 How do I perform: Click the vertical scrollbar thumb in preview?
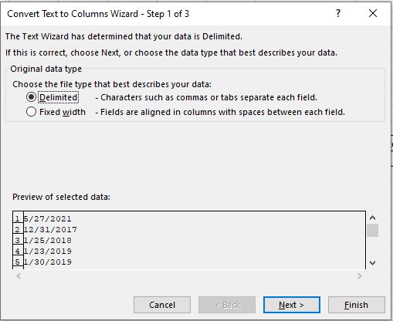(372, 230)
